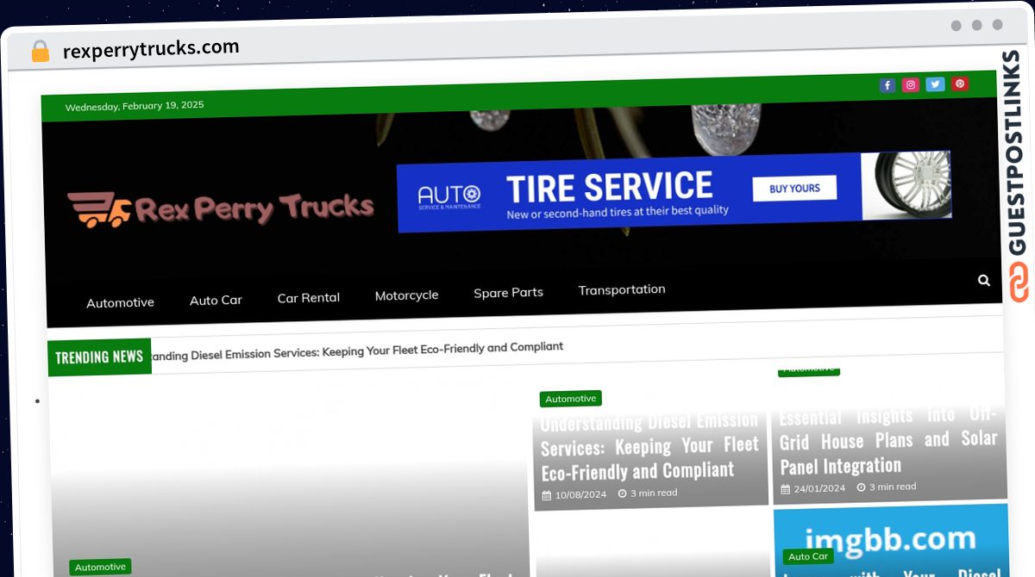Open the Spare Parts menu item
The height and width of the screenshot is (577, 1035).
tap(508, 292)
